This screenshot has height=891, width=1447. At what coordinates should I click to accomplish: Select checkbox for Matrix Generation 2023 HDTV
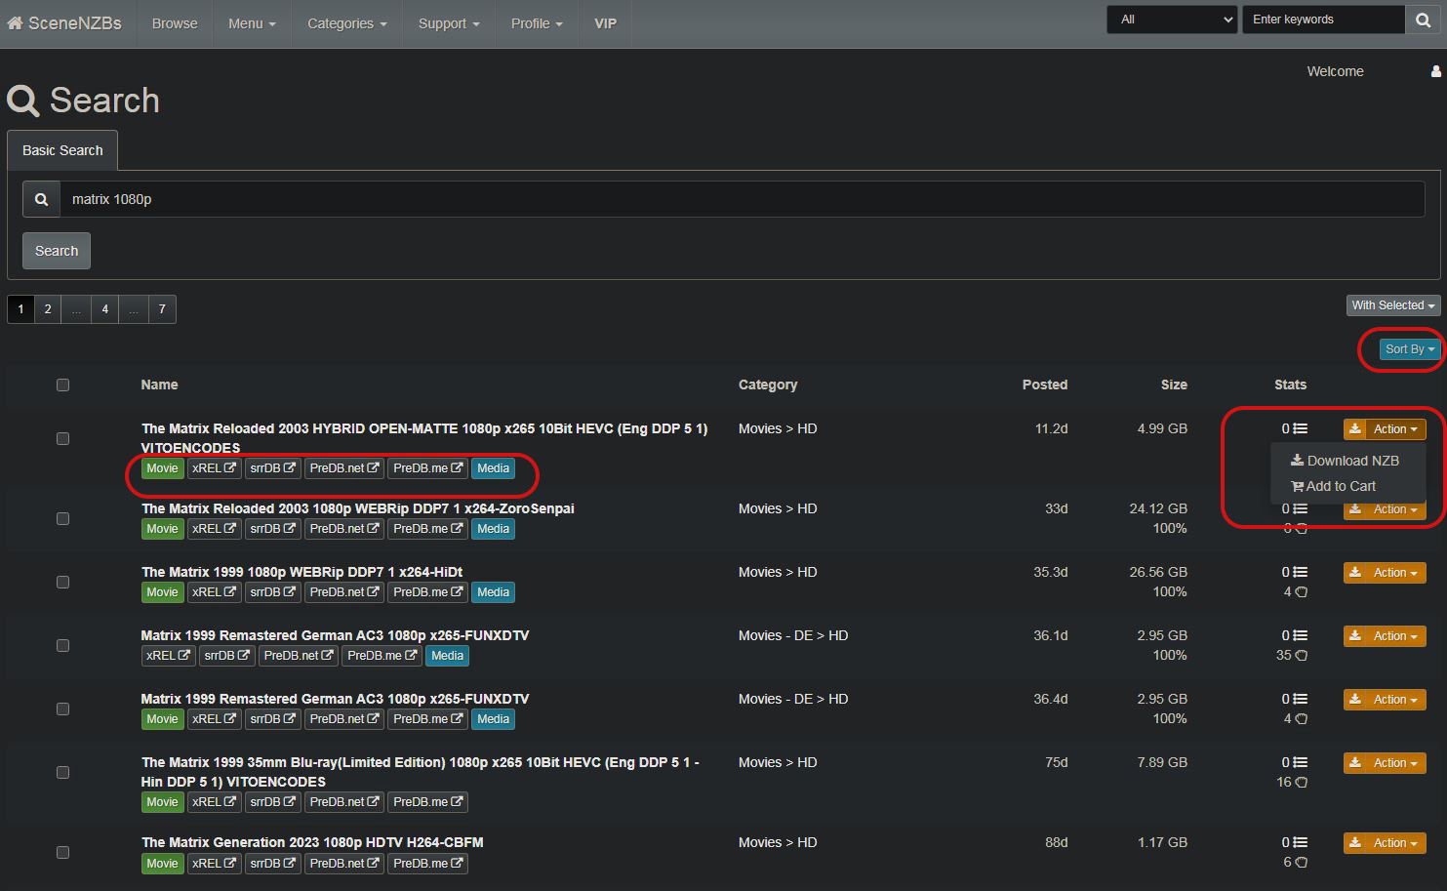tap(63, 853)
